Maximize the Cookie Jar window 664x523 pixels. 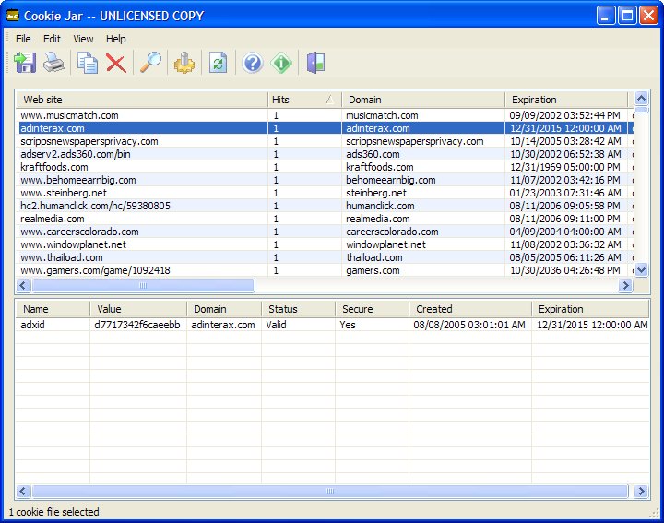click(x=627, y=16)
